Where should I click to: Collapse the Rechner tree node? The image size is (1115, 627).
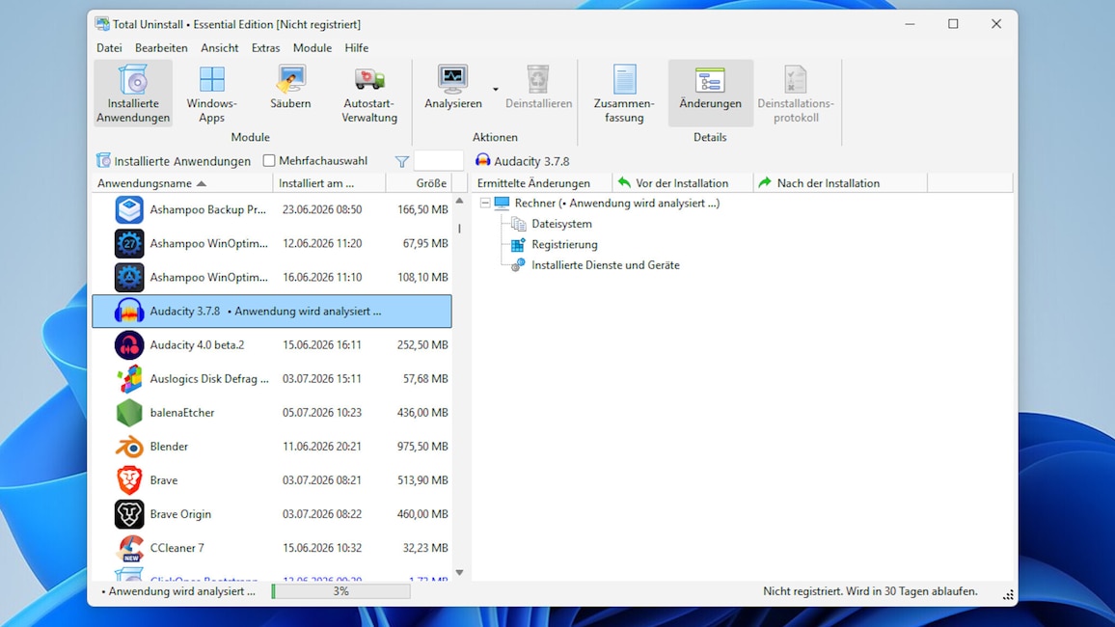[485, 204]
